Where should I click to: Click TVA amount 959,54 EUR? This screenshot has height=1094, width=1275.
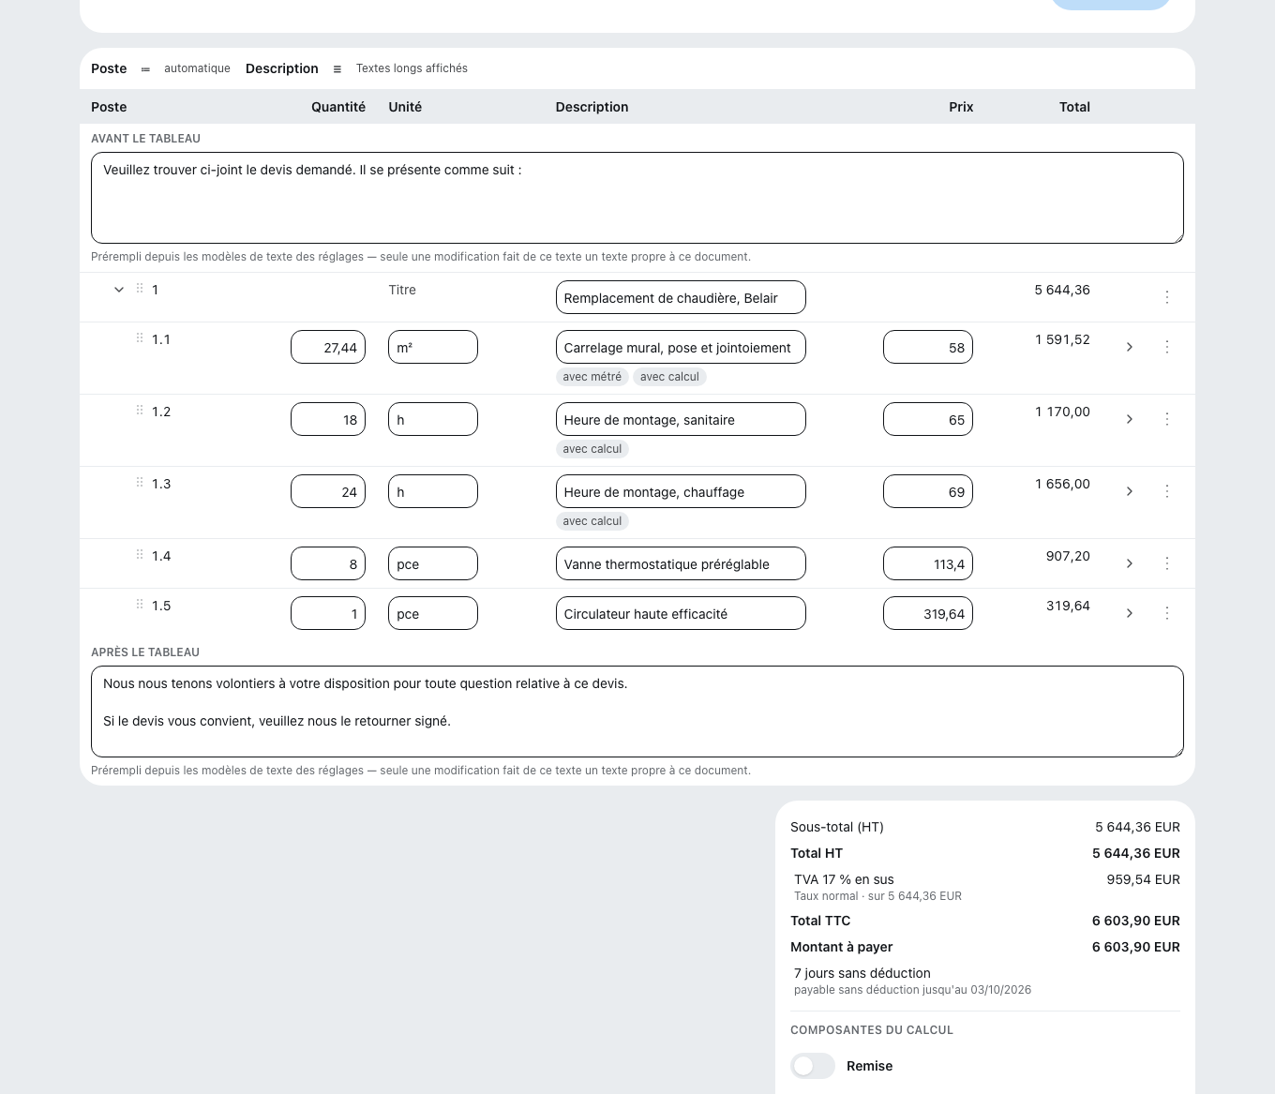point(1143,879)
